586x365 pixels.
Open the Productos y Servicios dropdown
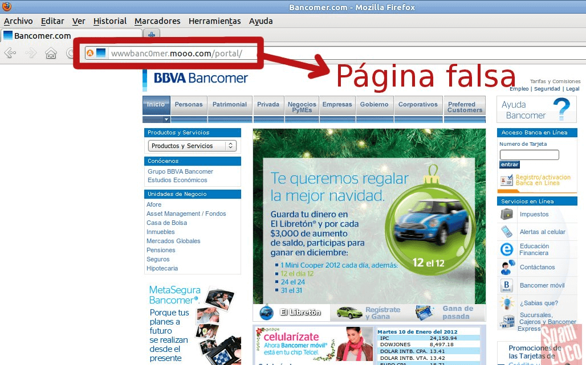click(193, 146)
